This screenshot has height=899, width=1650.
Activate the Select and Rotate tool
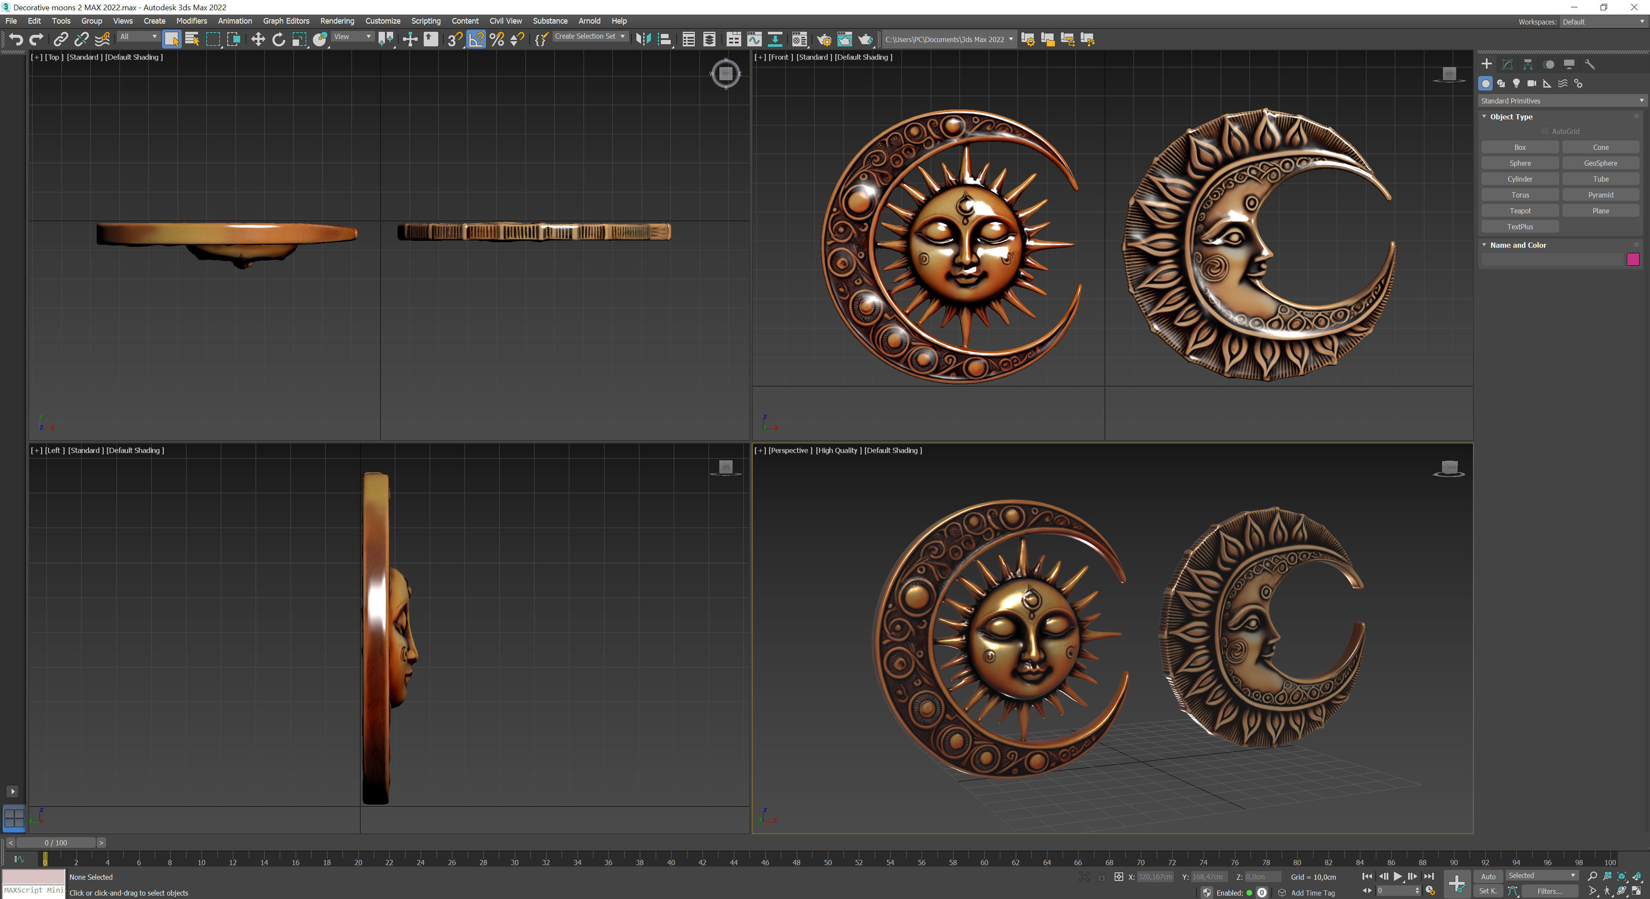(278, 39)
